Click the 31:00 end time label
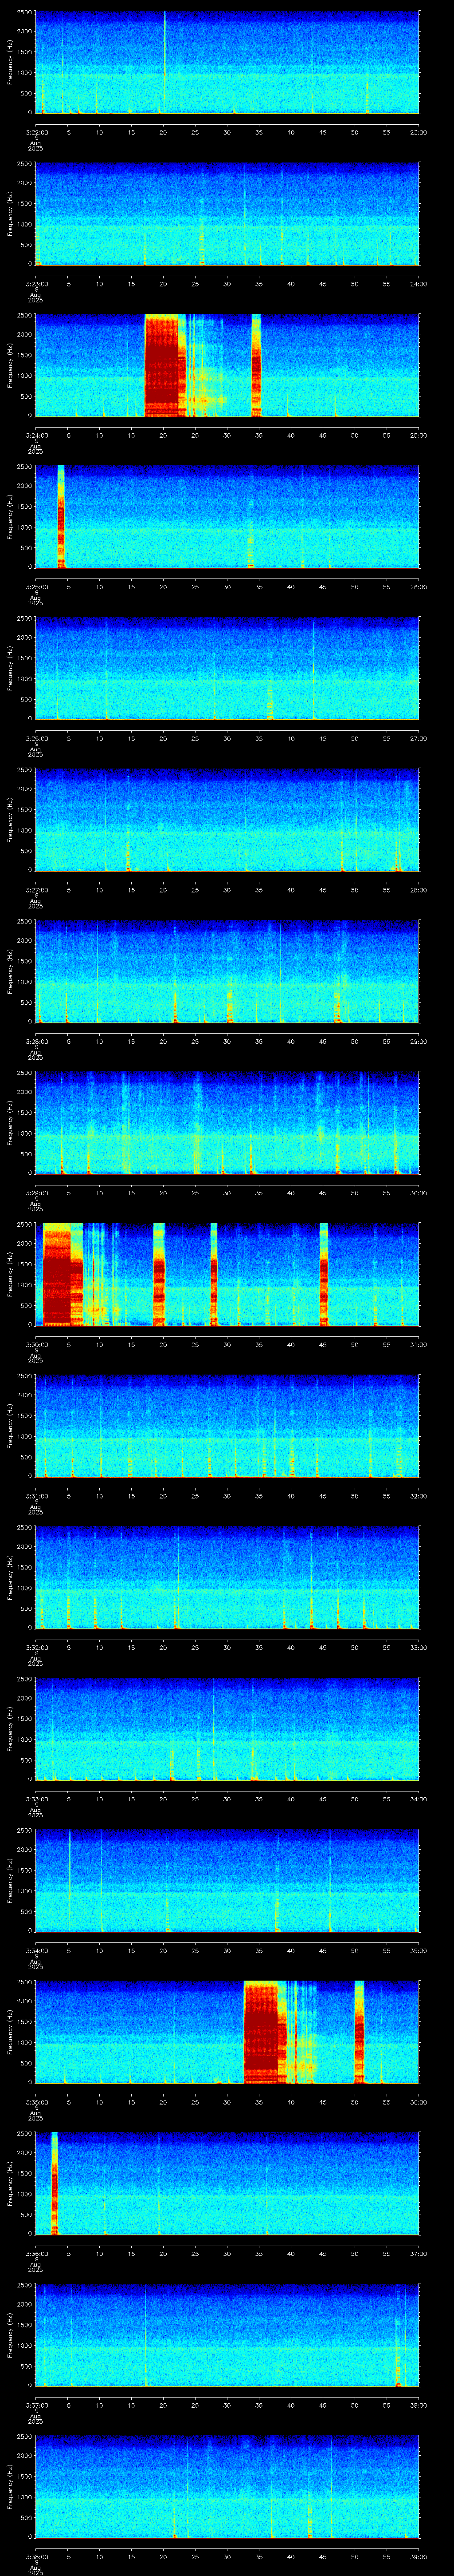 [x=418, y=1344]
